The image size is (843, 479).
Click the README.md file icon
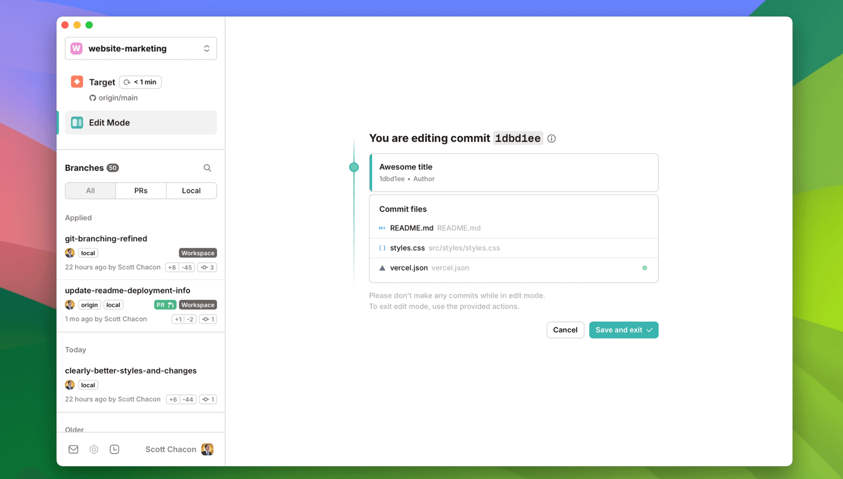382,227
